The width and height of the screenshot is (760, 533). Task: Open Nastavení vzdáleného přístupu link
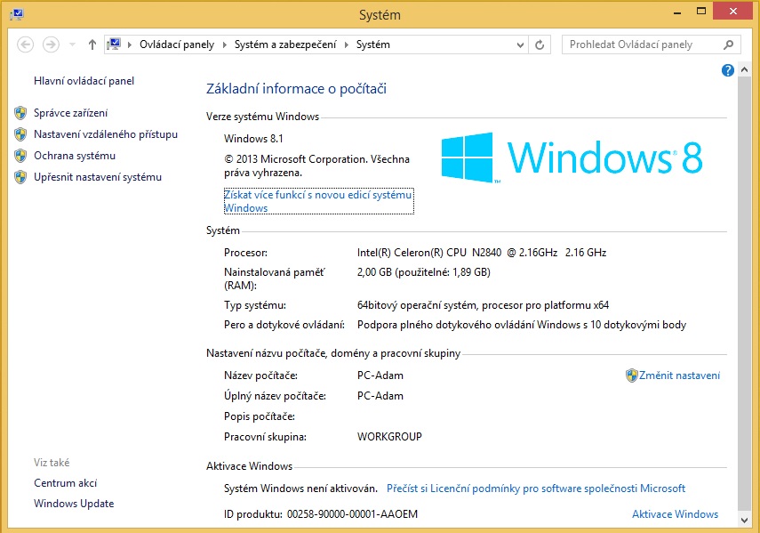[106, 134]
